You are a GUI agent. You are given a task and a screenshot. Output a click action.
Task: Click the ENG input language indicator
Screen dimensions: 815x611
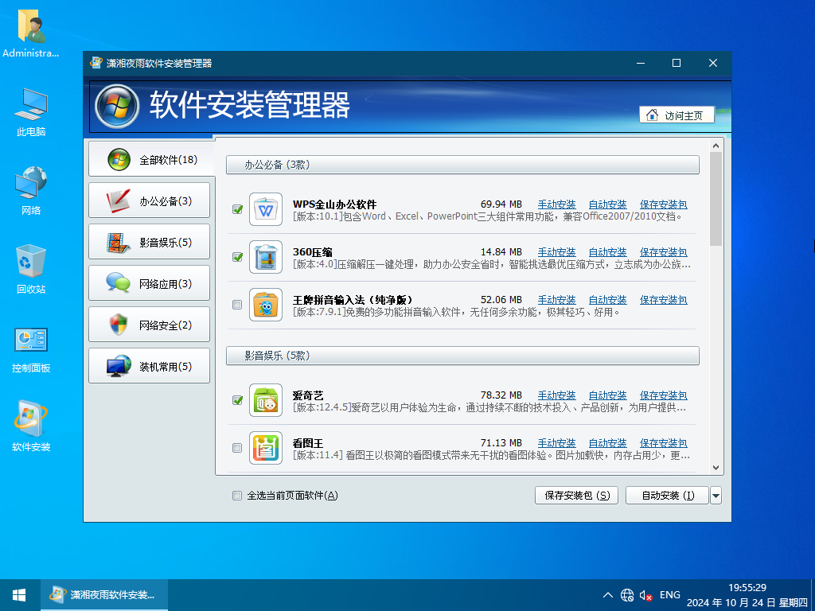pos(669,595)
